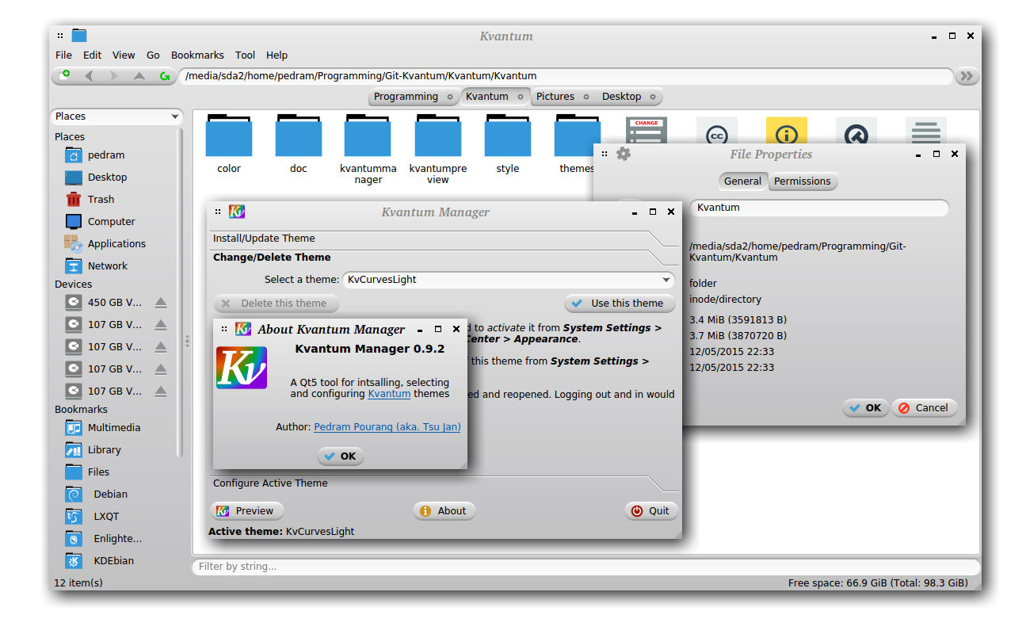Open pedram home folder in Places
The height and width of the screenshot is (634, 1030).
click(95, 155)
